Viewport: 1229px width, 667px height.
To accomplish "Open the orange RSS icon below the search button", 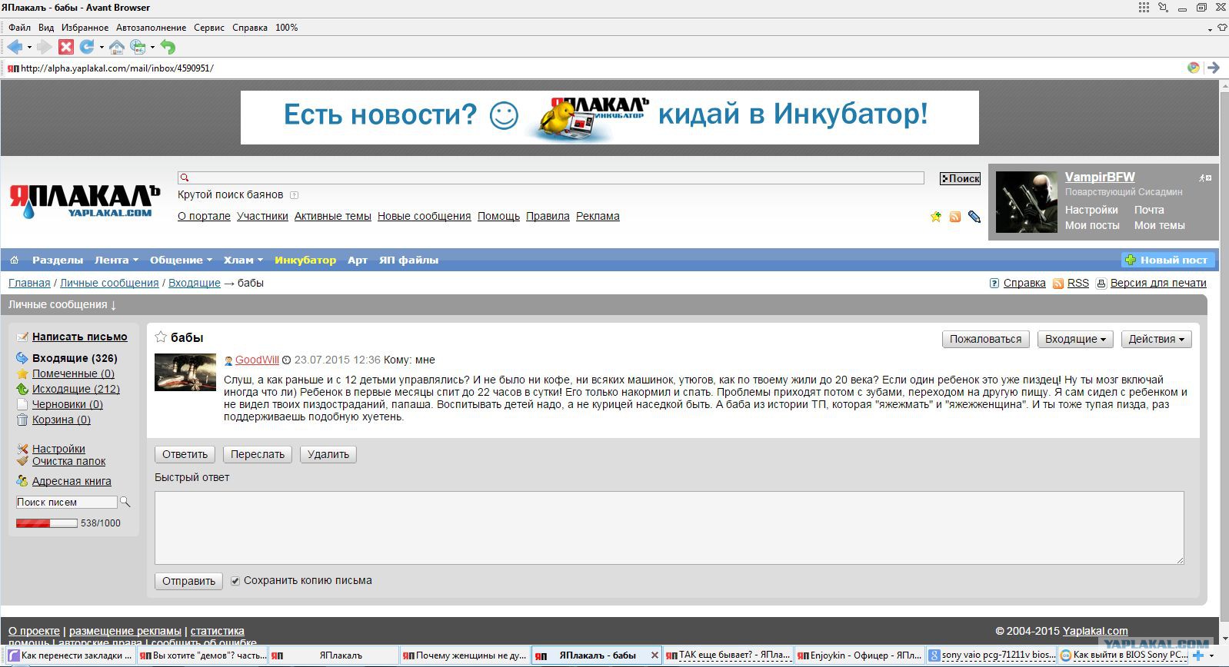I will 955,217.
